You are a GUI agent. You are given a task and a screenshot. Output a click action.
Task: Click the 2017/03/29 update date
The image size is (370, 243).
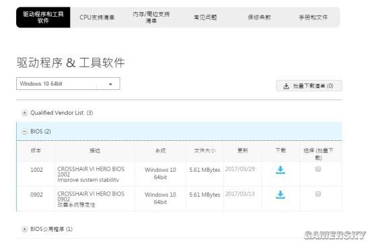click(x=240, y=169)
